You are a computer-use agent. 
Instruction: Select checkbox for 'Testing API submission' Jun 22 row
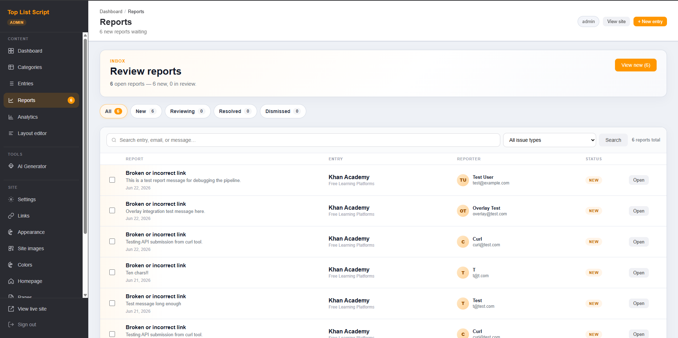pos(112,241)
